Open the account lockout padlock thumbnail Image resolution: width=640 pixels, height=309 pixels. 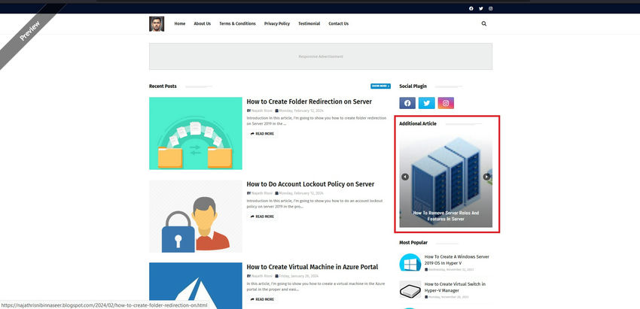pos(196,217)
